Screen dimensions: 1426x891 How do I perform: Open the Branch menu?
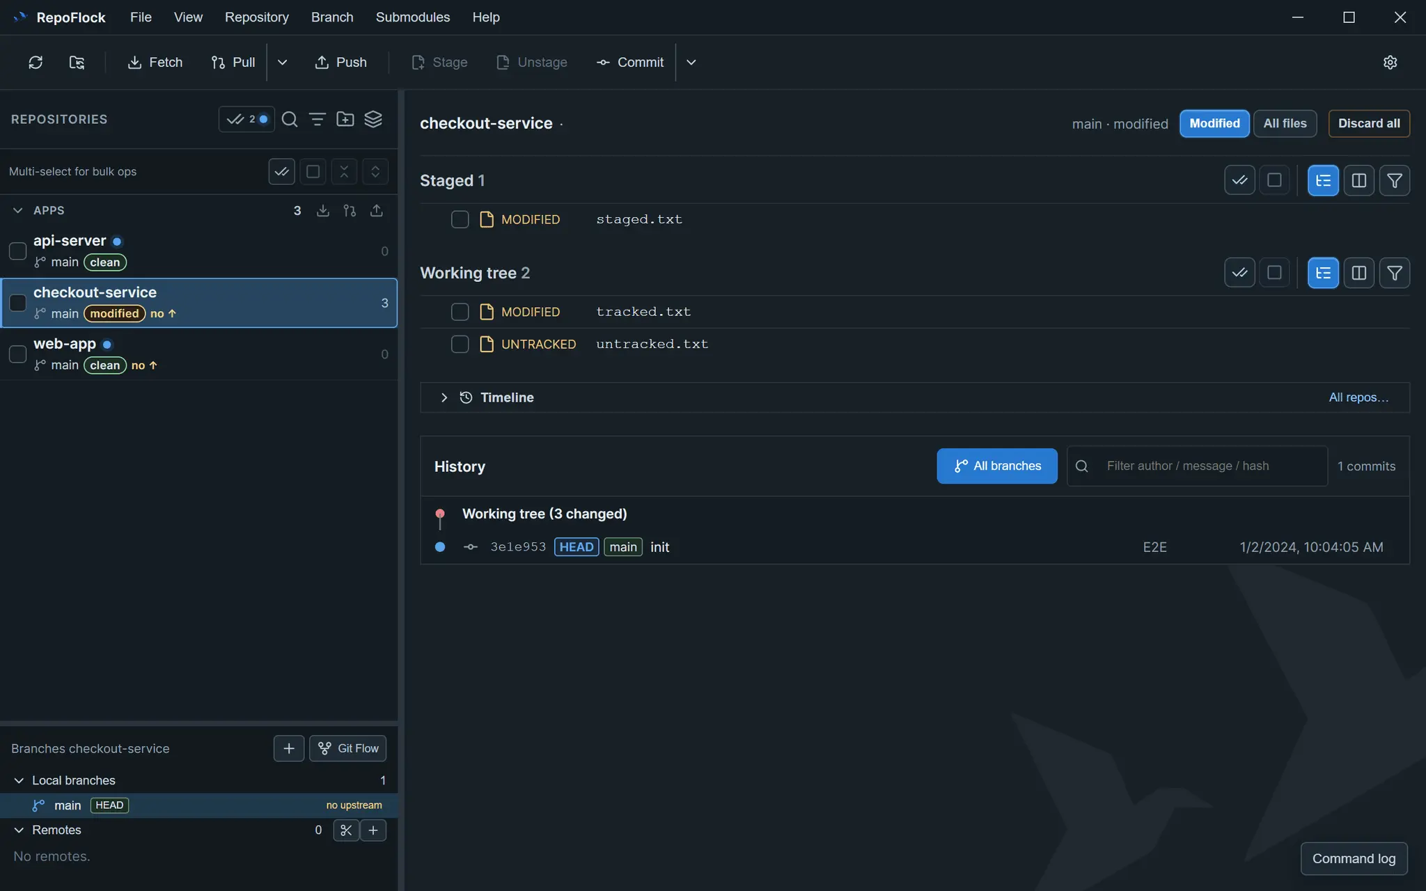tap(332, 17)
